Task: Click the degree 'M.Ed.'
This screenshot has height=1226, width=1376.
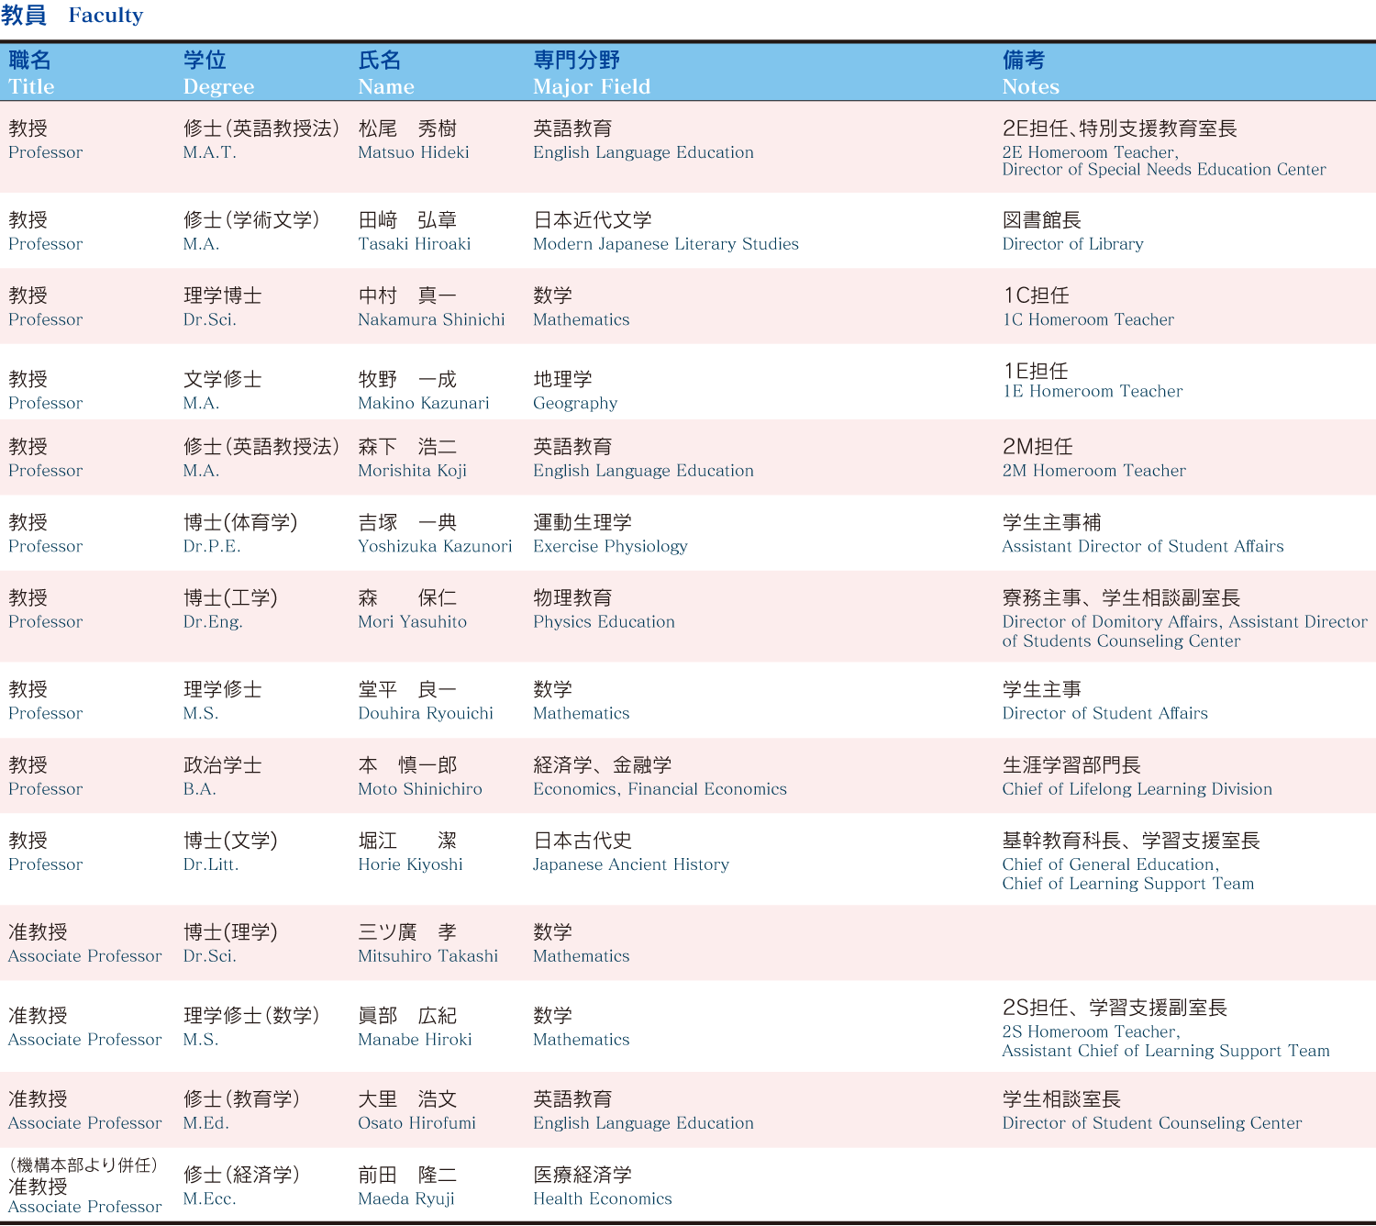Action: point(206,1123)
